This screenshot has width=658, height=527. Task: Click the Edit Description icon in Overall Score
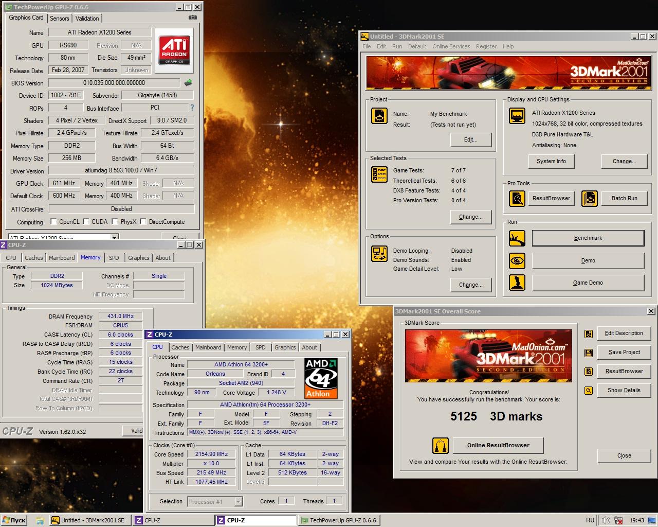[588, 333]
